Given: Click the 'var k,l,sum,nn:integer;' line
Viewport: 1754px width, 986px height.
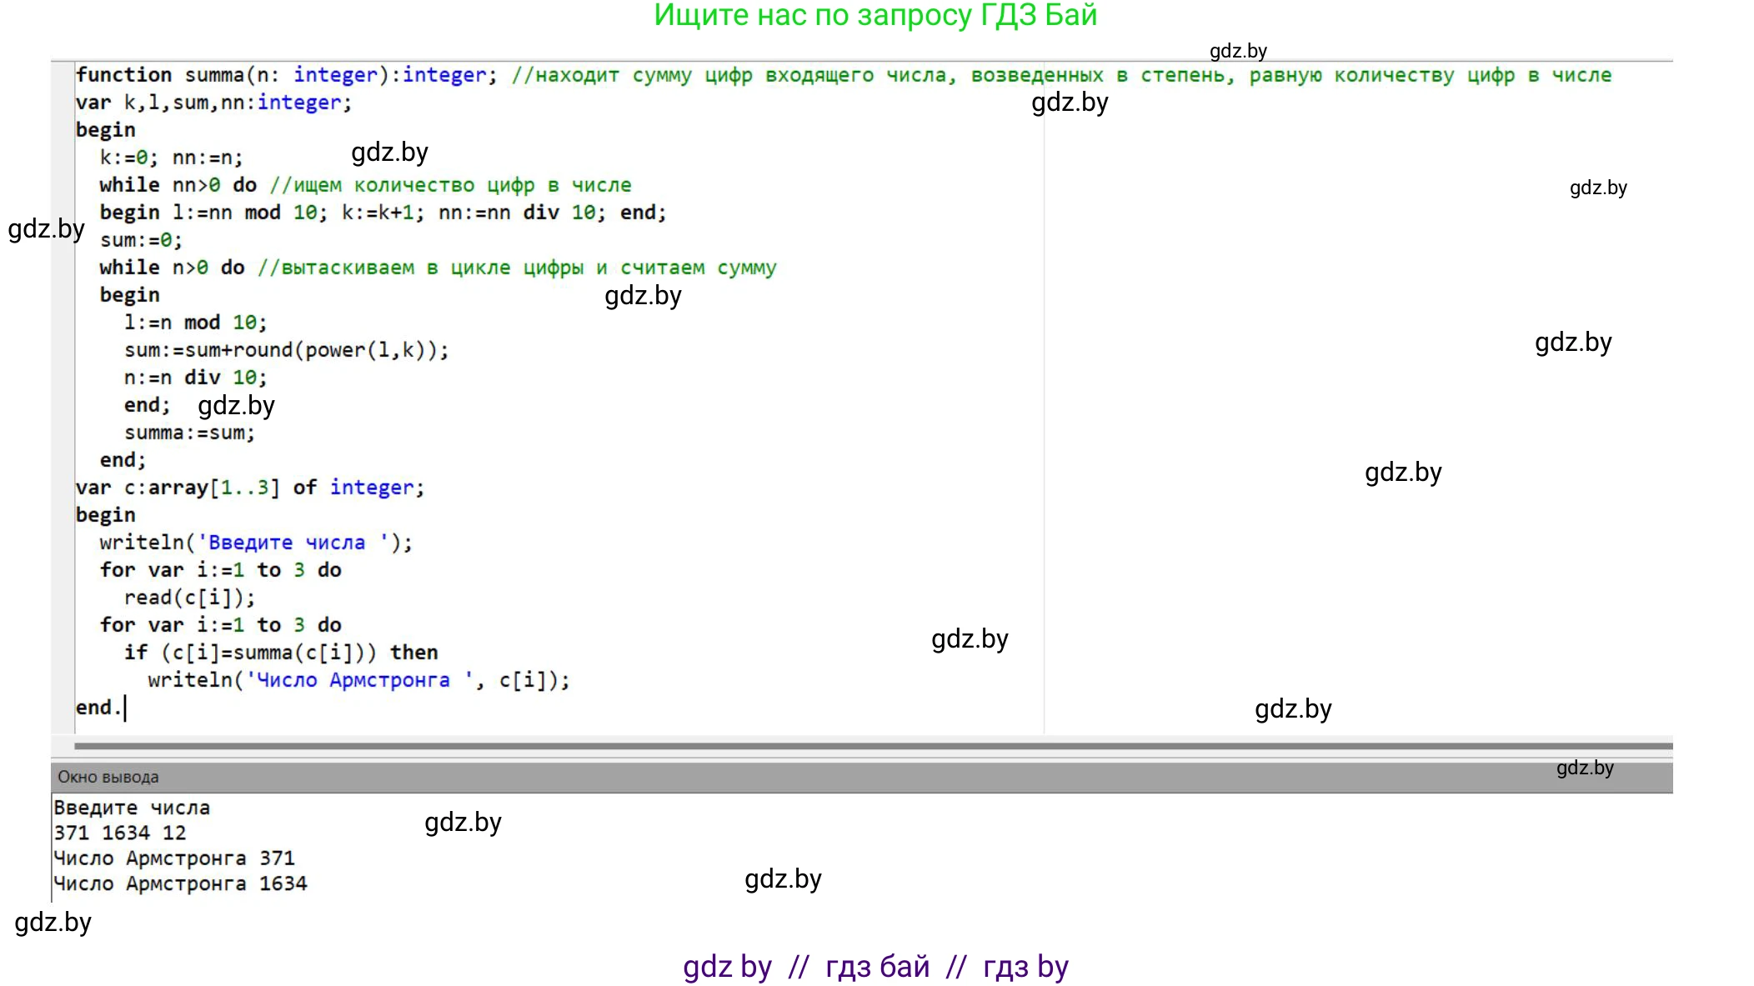Looking at the screenshot, I should coord(213,103).
